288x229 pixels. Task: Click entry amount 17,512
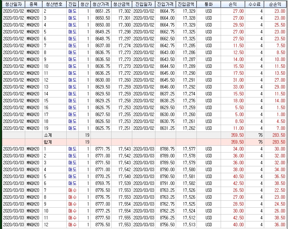(189, 218)
